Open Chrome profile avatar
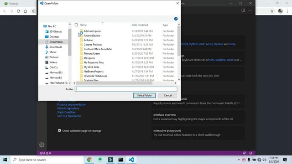This screenshot has width=292, height=164. (280, 11)
